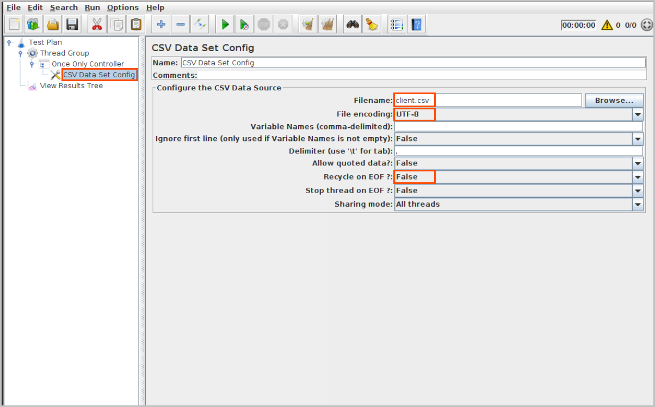655x407 pixels.
Task: Click the New test plan icon
Action: tap(15, 24)
